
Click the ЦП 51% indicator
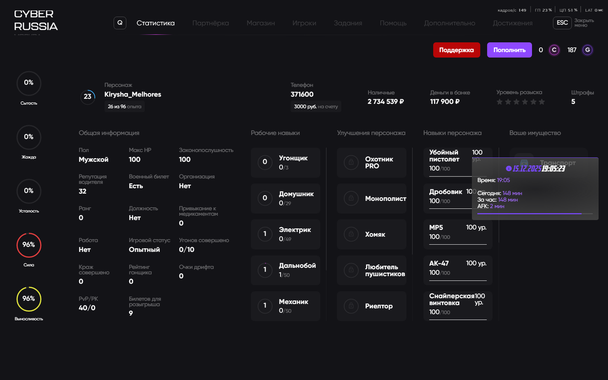pyautogui.click(x=569, y=10)
